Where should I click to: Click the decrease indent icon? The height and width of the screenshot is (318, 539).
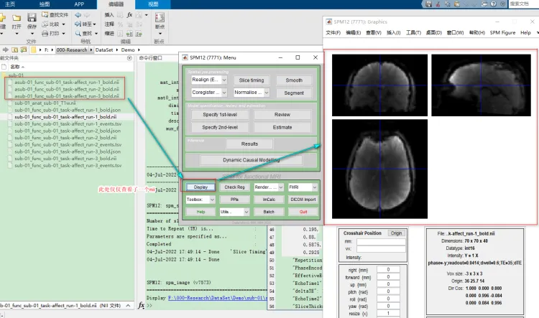click(139, 34)
